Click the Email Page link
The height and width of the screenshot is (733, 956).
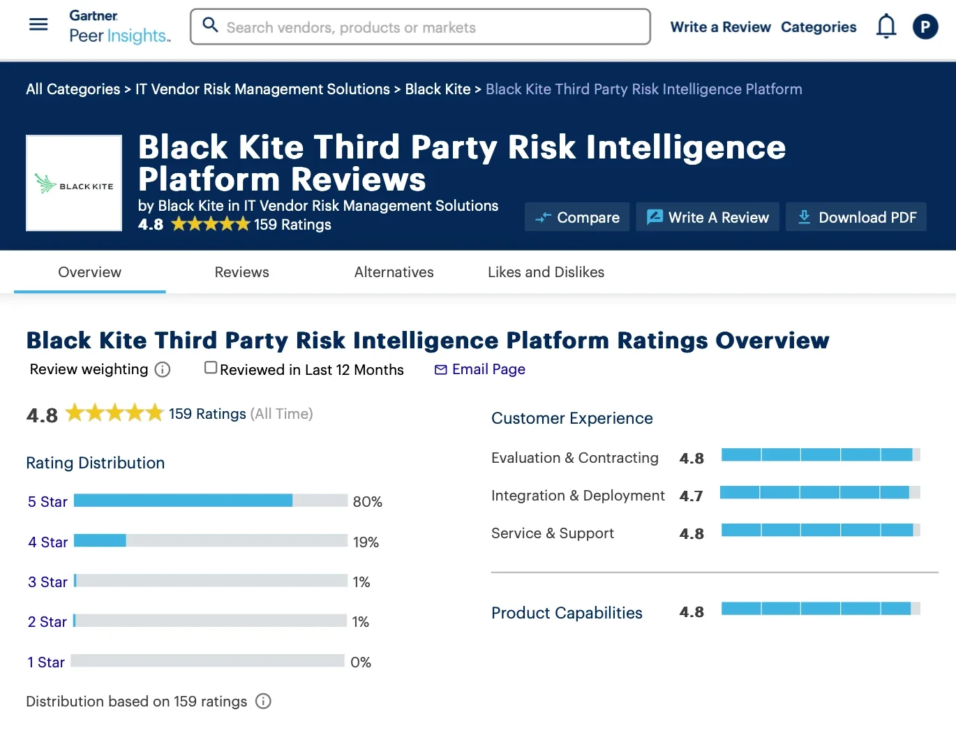488,369
